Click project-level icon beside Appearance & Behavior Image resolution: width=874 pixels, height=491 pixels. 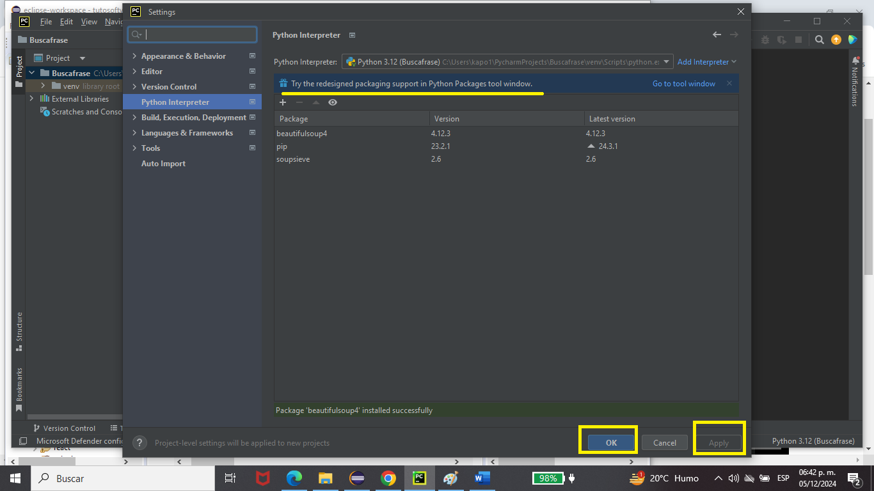pos(252,56)
